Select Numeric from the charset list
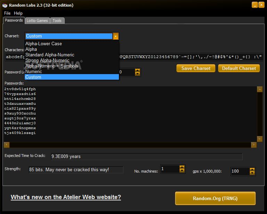This screenshot has height=214, width=267. pyautogui.click(x=72, y=72)
